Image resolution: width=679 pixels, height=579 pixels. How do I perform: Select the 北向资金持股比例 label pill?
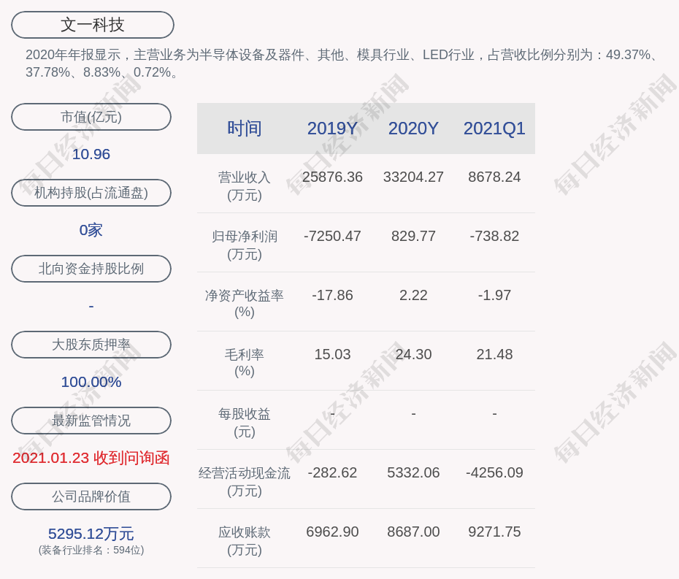point(91,269)
